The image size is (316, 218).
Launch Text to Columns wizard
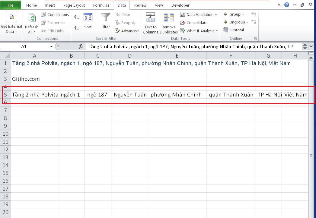(150, 23)
